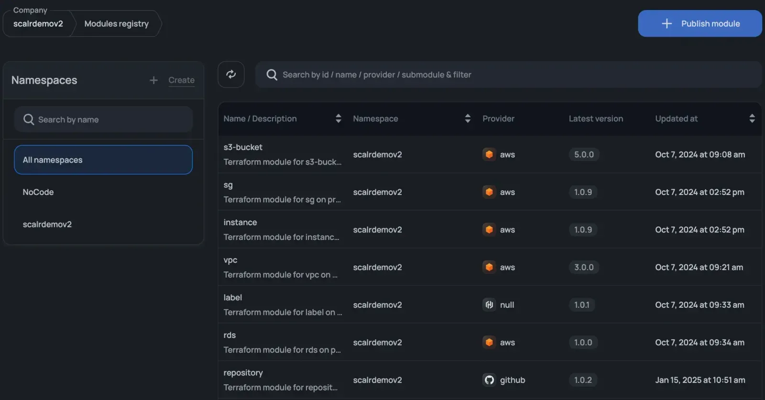
Task: Click the refresh modules list icon
Action: pos(231,75)
